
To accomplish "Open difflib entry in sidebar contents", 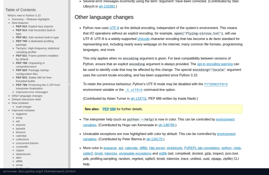I will click(x=19, y=161).
